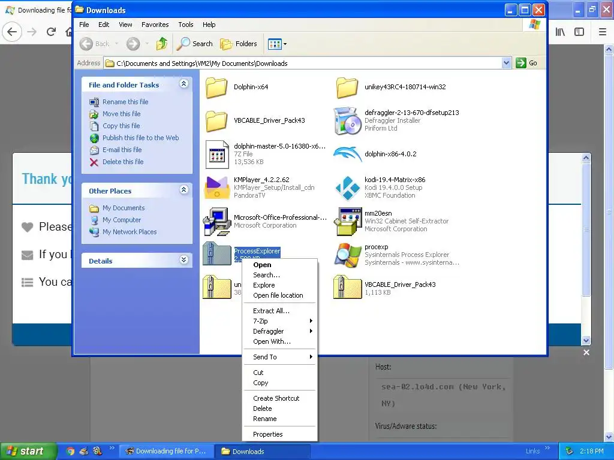
Task: Expand the Details panel
Action: pos(183,260)
